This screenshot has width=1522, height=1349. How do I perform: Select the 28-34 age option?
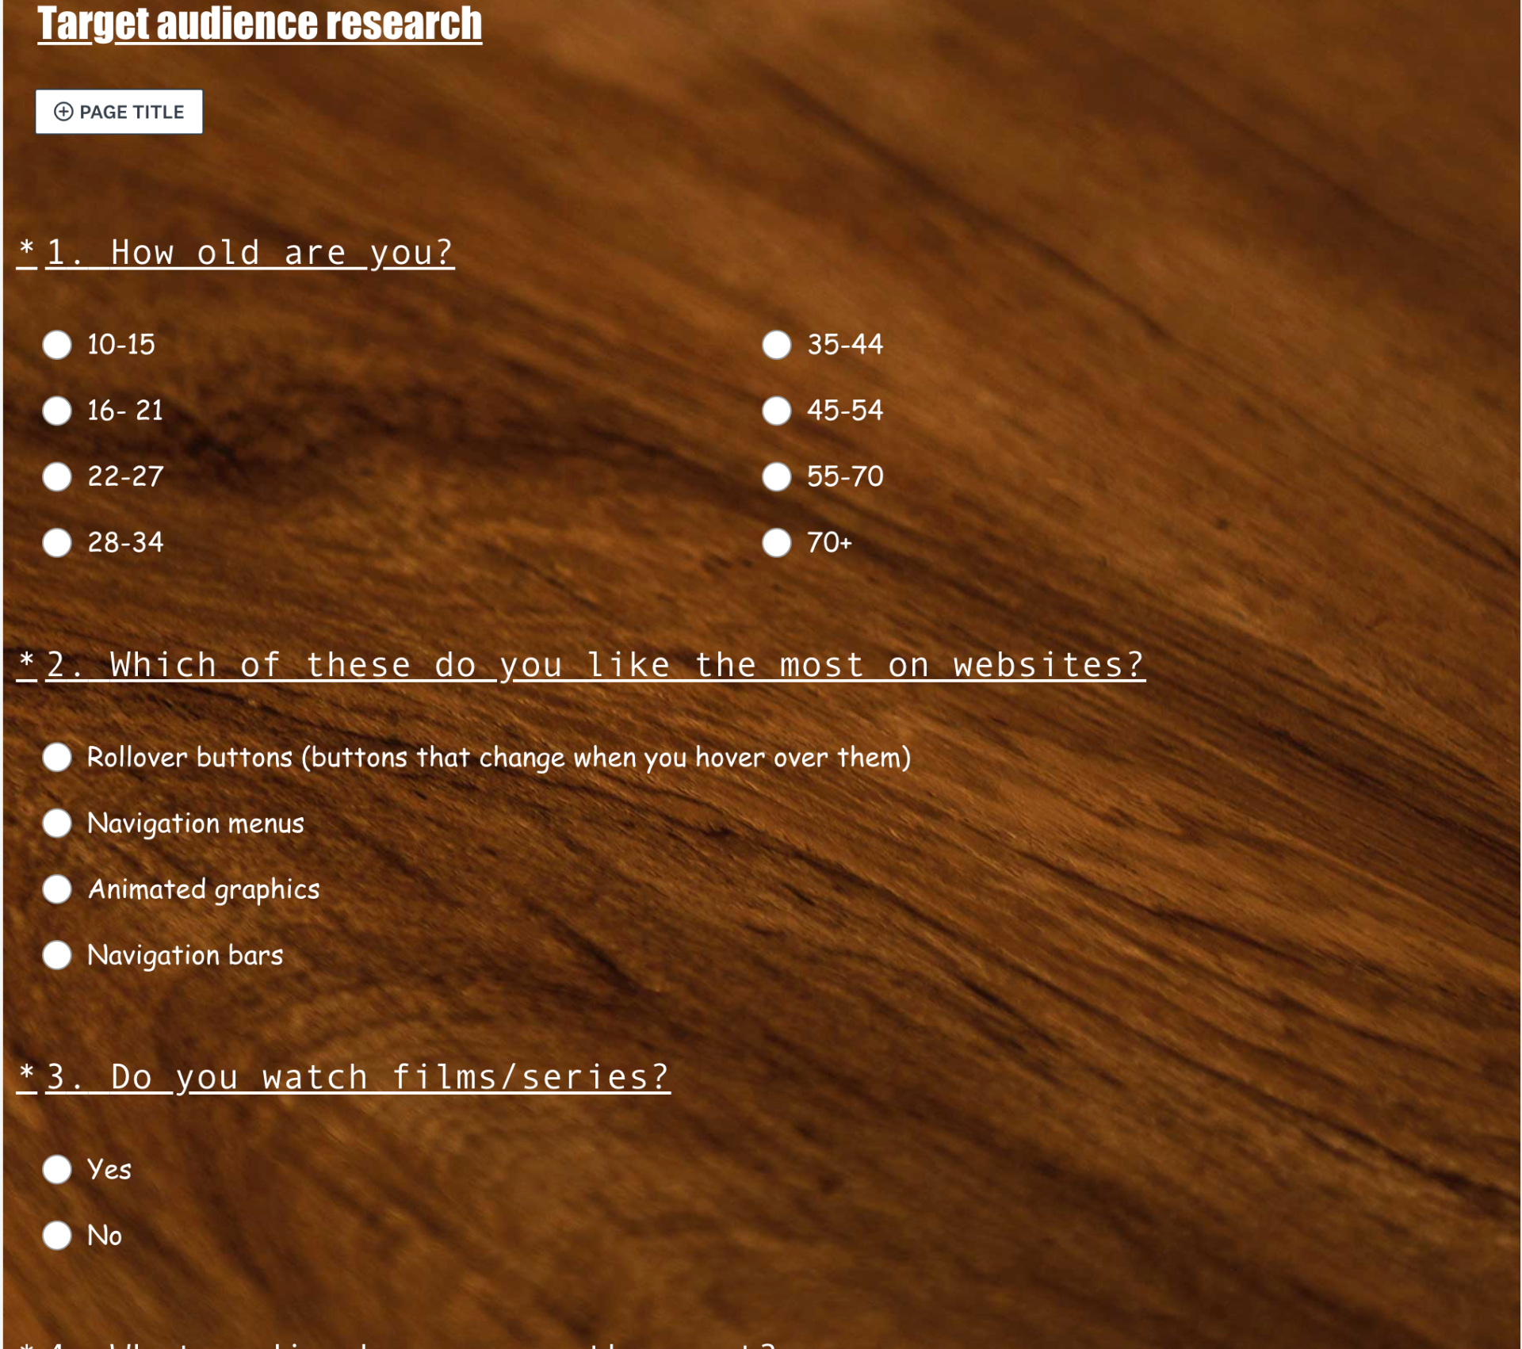pos(57,543)
